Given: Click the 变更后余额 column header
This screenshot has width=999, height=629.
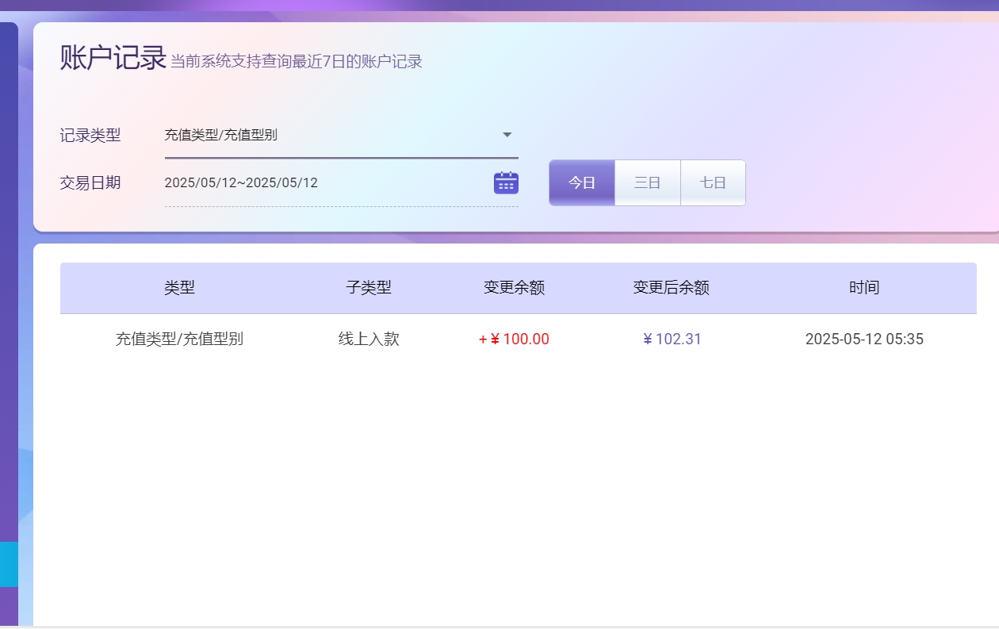Looking at the screenshot, I should pyautogui.click(x=671, y=288).
